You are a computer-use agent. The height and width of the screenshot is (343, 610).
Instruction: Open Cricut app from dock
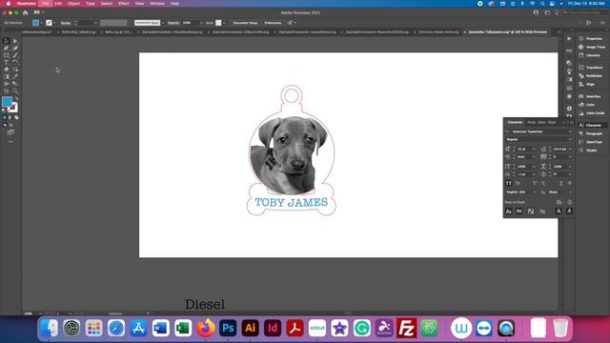pos(317,328)
